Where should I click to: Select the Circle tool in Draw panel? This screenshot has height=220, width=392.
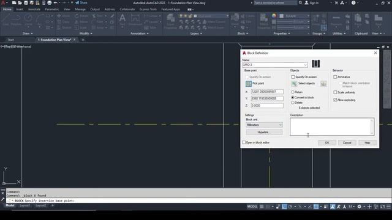coord(28,20)
